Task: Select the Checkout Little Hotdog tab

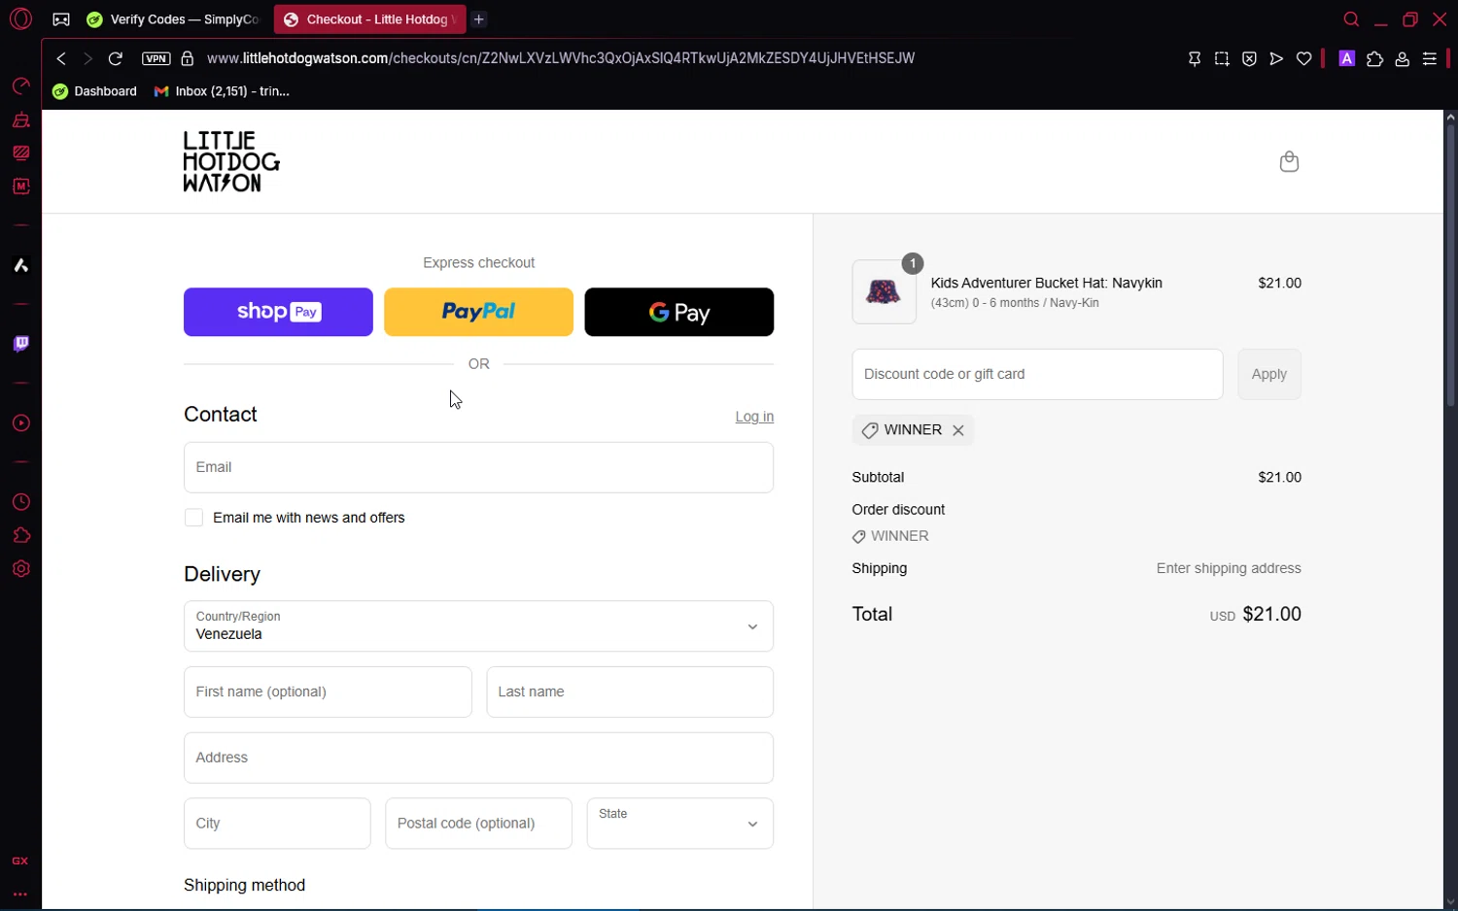Action: click(369, 19)
